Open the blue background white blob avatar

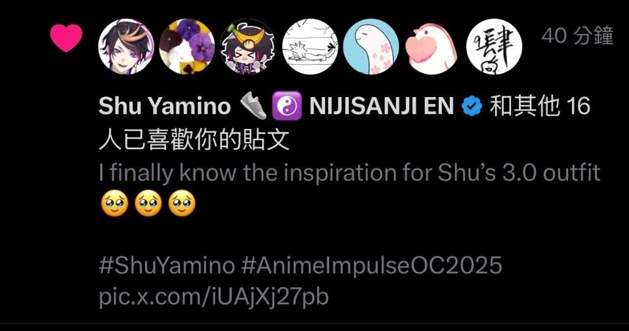tap(371, 47)
